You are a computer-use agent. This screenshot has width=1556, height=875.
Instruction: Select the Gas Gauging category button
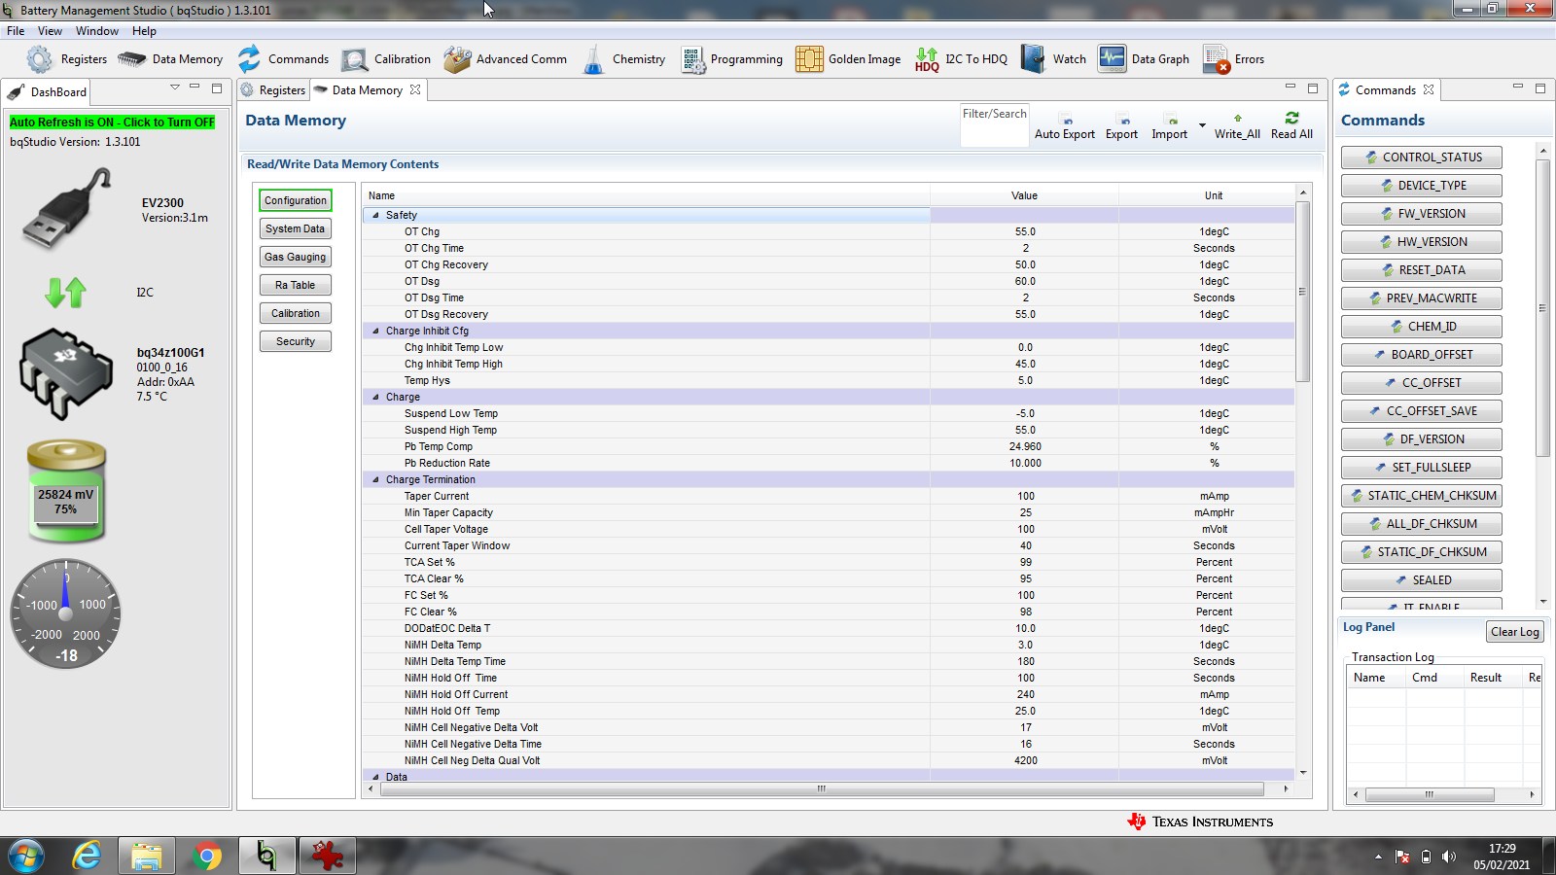(296, 257)
